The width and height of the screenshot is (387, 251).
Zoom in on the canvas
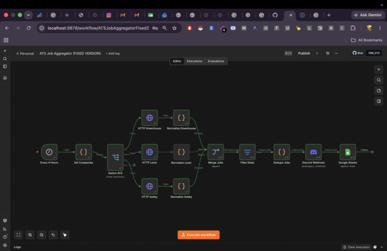pyautogui.click(x=30, y=235)
